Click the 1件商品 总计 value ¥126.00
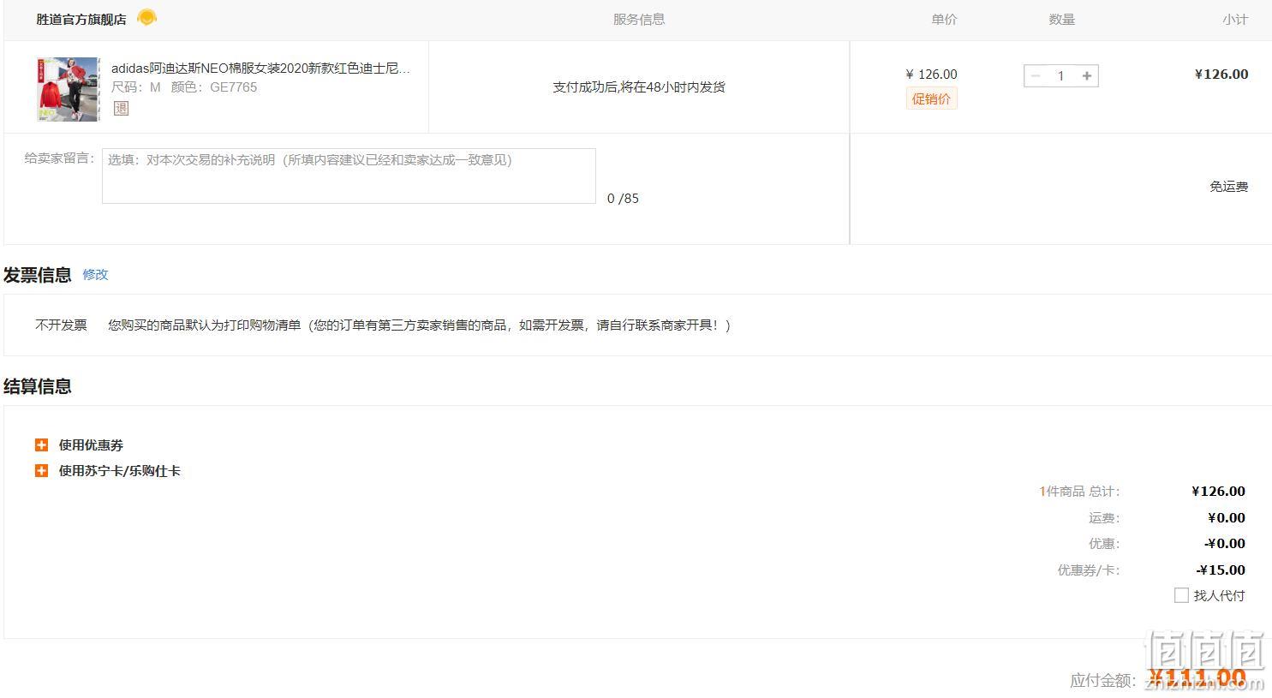 tap(1218, 491)
